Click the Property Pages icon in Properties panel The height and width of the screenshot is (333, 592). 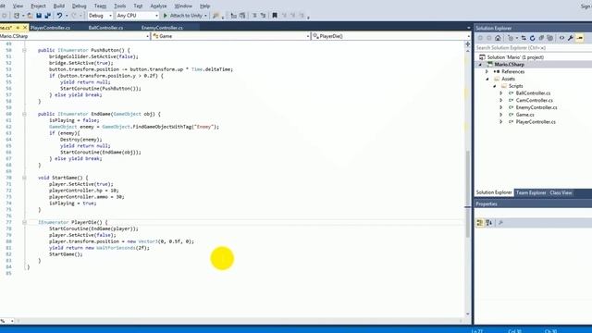point(500,223)
